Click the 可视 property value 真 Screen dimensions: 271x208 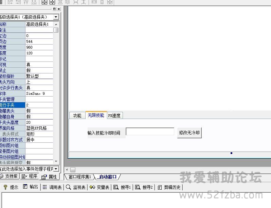point(39,65)
